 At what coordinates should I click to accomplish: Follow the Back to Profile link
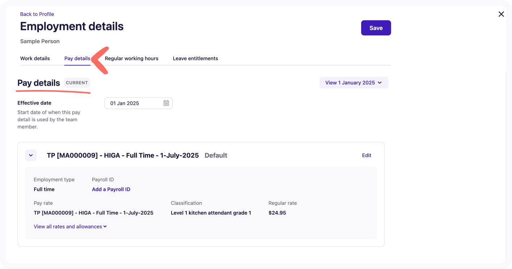pyautogui.click(x=37, y=14)
